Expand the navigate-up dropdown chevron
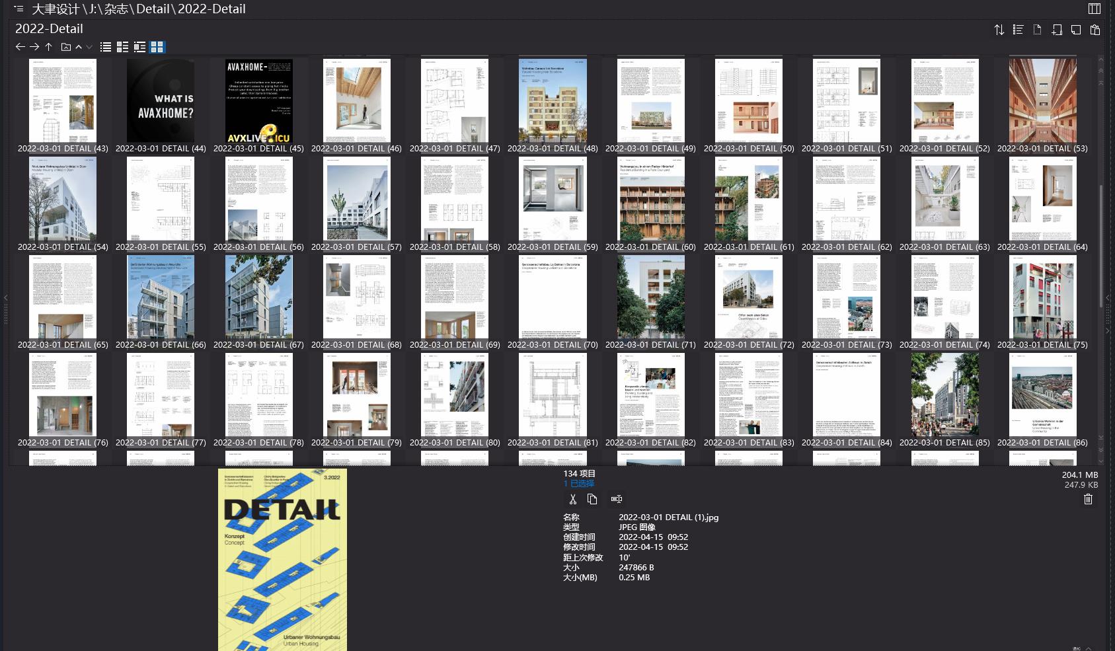Viewport: 1115px width, 651px height. tap(78, 47)
